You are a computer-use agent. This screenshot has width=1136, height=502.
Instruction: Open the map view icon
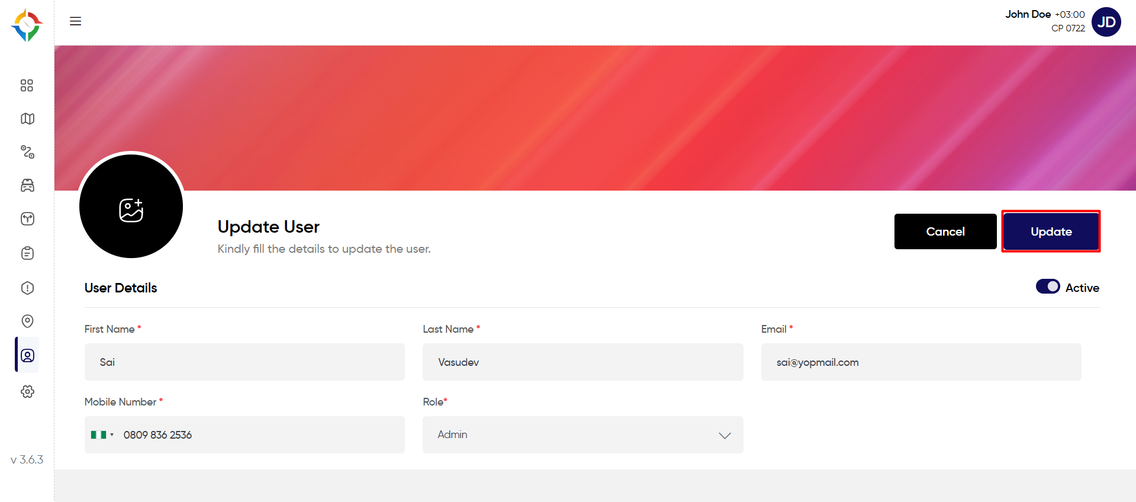coord(27,119)
